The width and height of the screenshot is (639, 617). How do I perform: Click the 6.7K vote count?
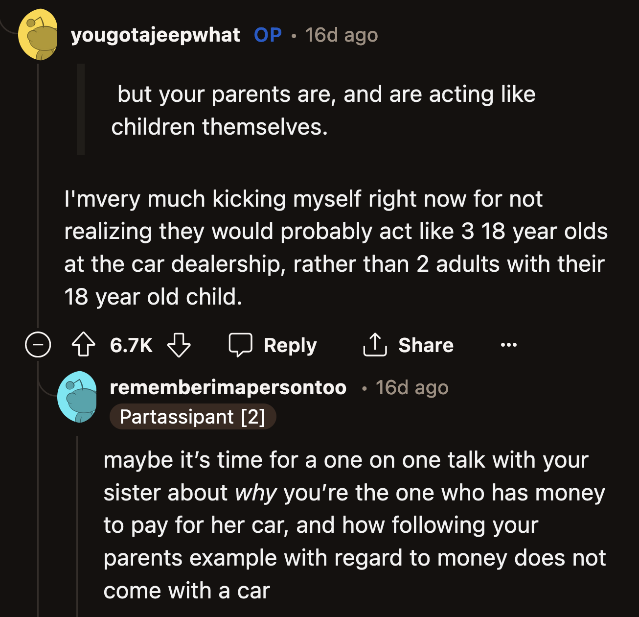point(131,345)
